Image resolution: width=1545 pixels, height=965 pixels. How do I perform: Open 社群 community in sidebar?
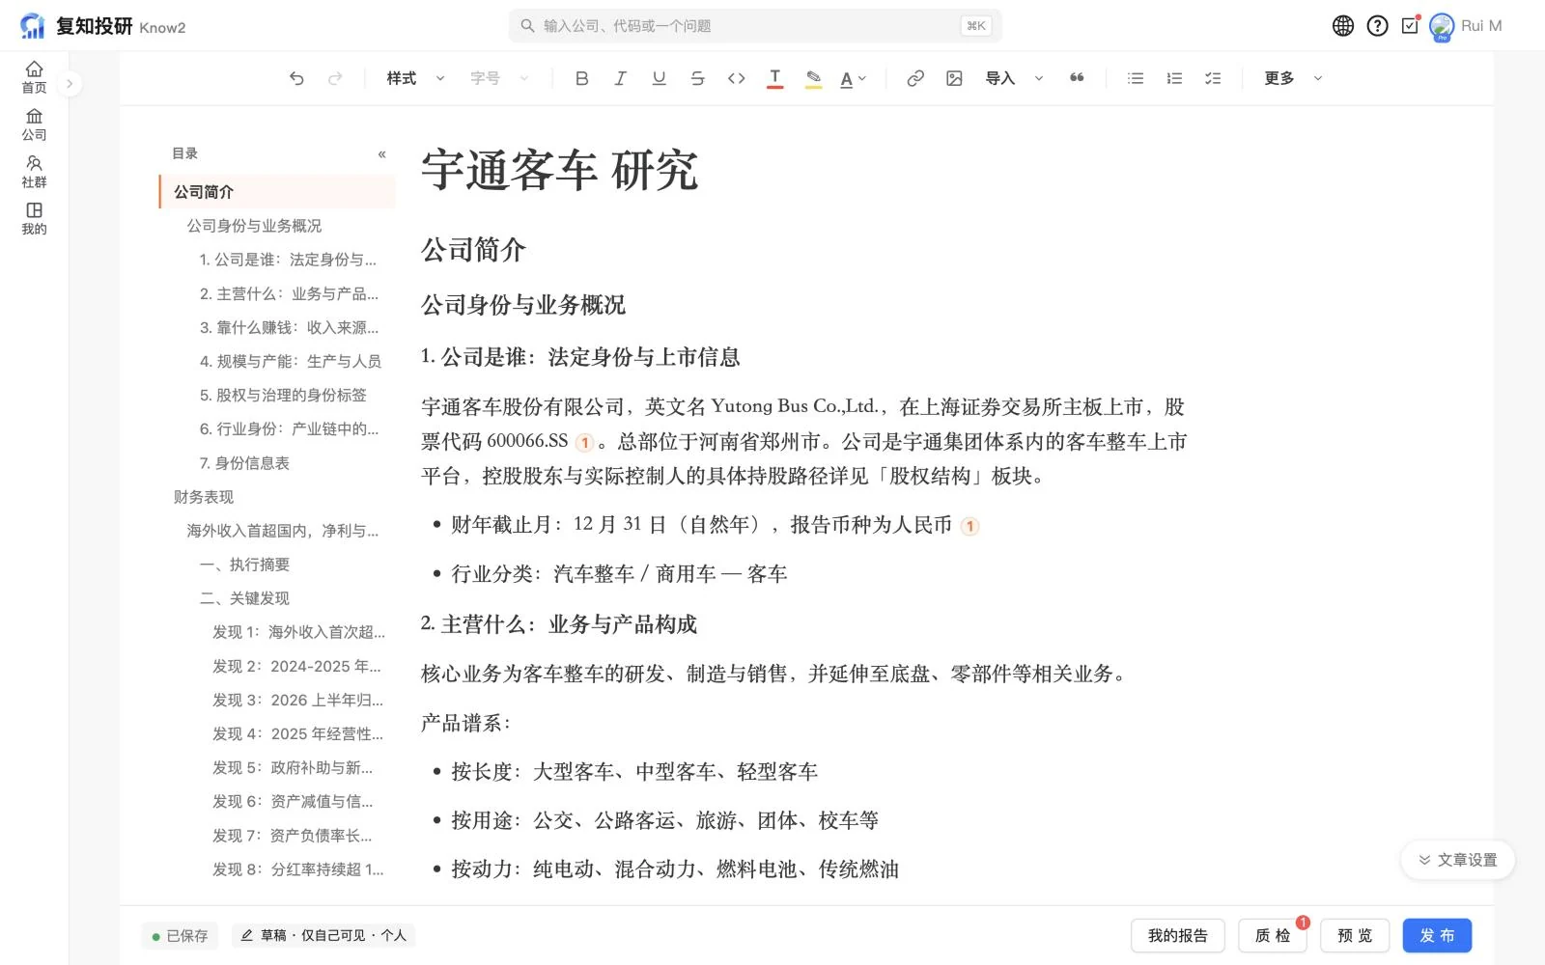34,172
